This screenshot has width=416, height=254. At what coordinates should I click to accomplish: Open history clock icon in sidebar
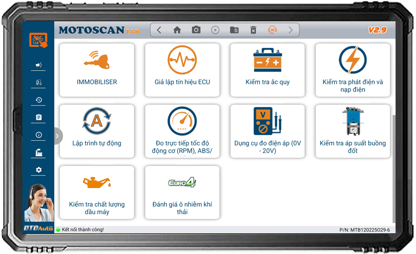point(38,100)
